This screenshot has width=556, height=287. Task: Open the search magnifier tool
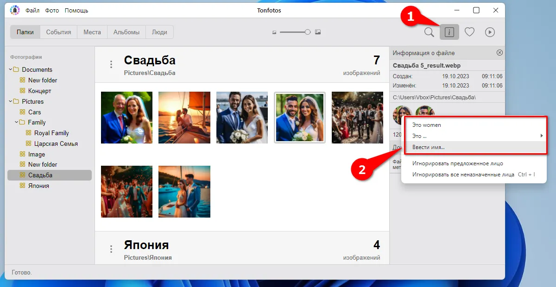429,32
